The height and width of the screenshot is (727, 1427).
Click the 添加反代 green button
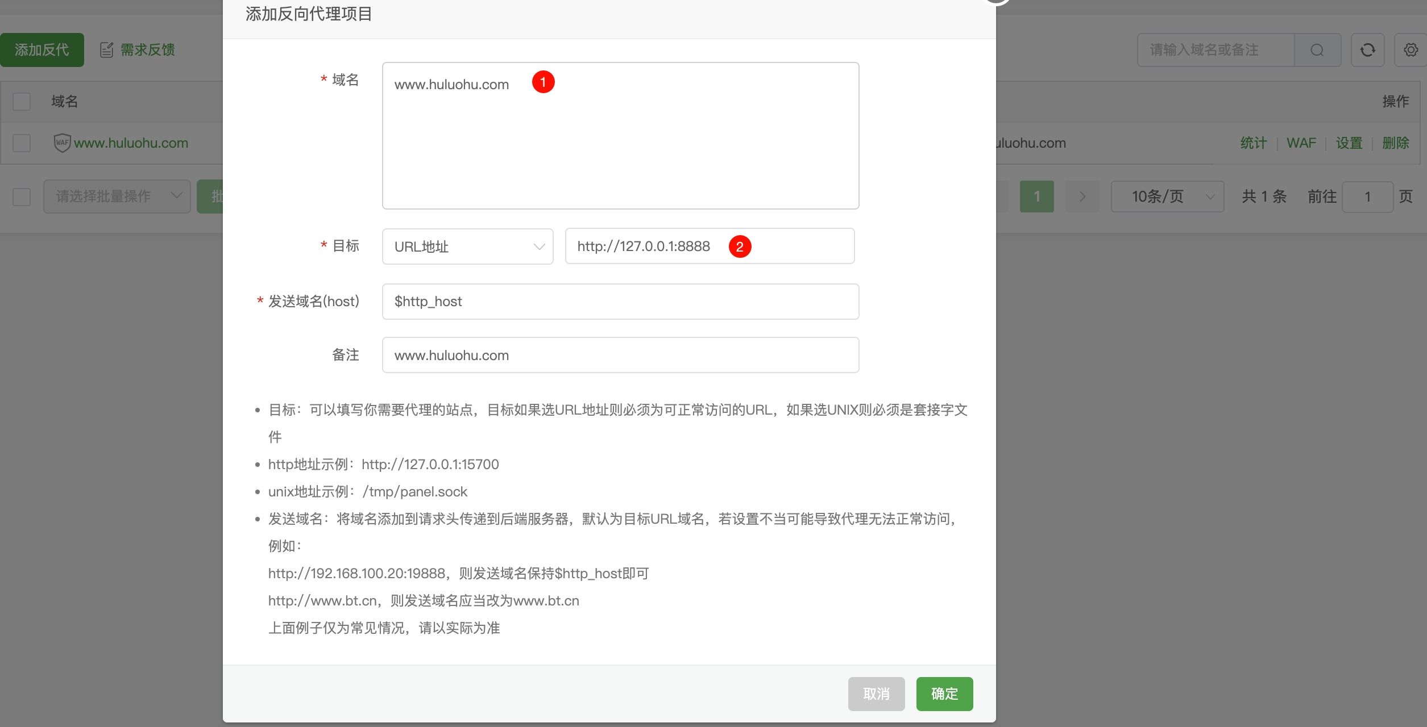point(42,50)
